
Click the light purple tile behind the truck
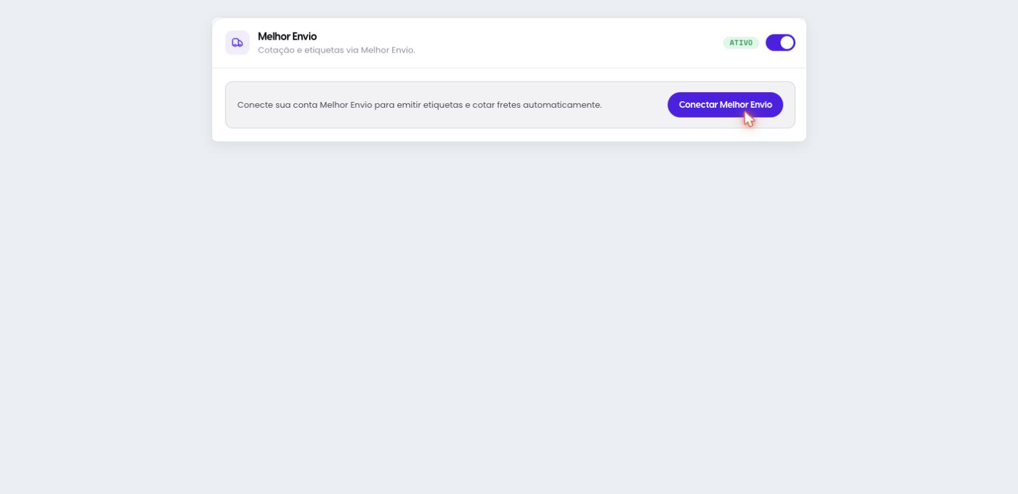point(238,43)
